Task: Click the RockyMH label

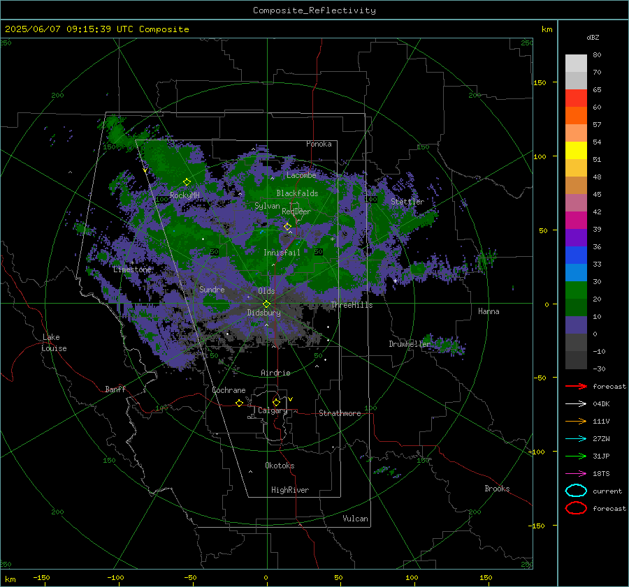Action: click(x=185, y=195)
